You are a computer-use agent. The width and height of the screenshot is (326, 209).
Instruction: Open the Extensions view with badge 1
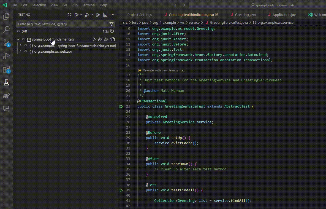pos(6,69)
